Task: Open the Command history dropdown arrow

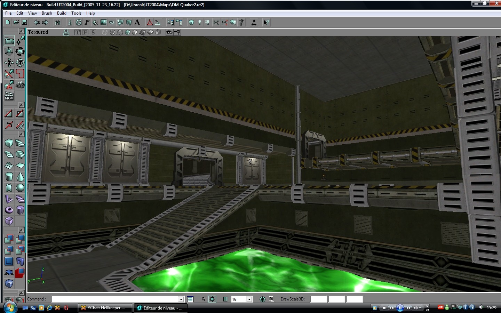Action: coord(181,299)
